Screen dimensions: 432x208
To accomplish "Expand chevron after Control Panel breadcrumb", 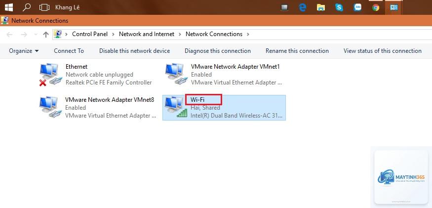I will pos(113,34).
